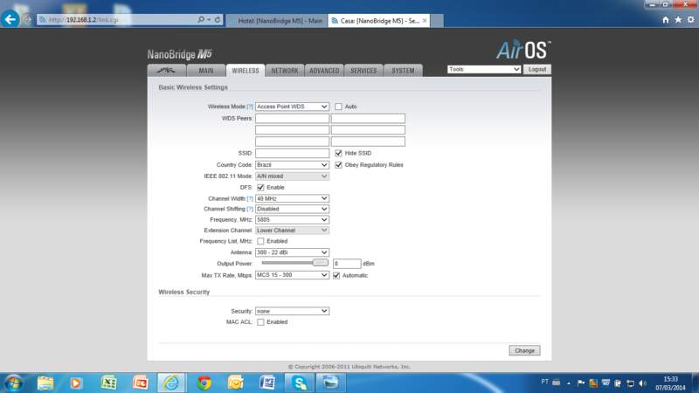Uncheck the Hide SSID checkbox
The image size is (699, 393).
(339, 153)
